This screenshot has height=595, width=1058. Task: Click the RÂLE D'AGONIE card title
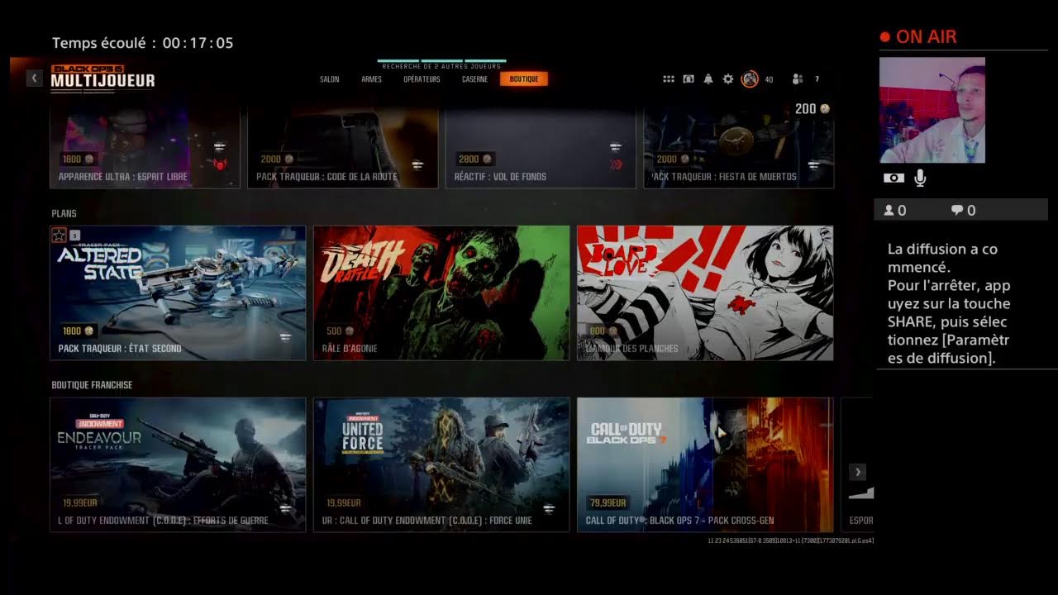(x=350, y=349)
